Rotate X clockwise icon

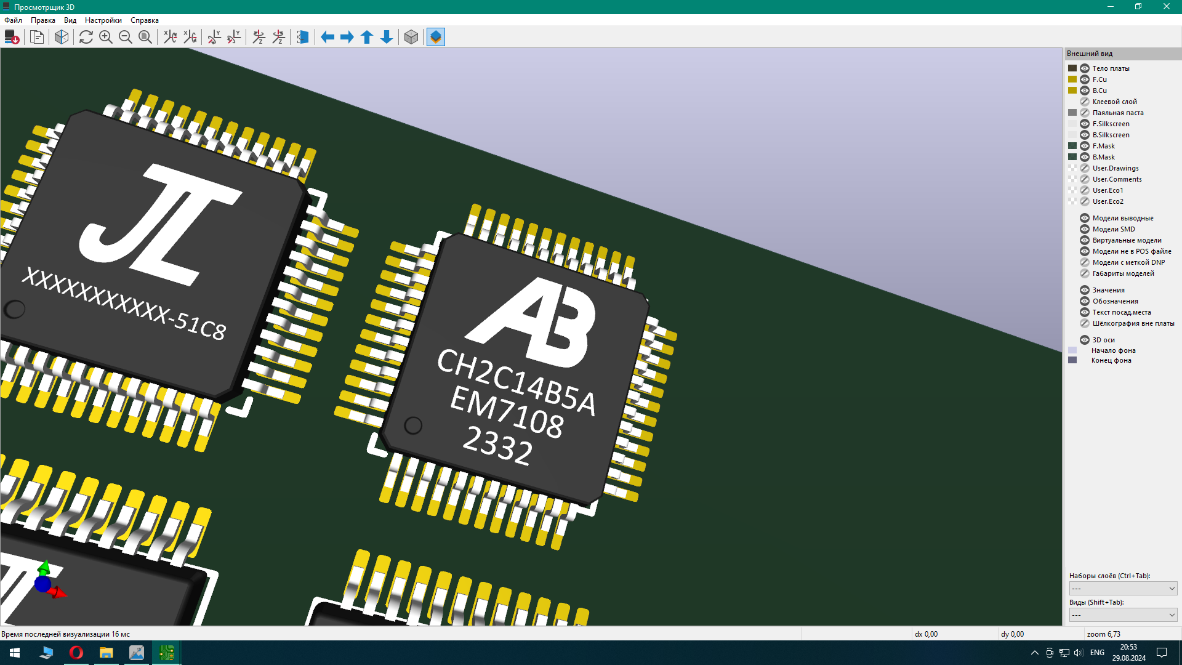[170, 37]
